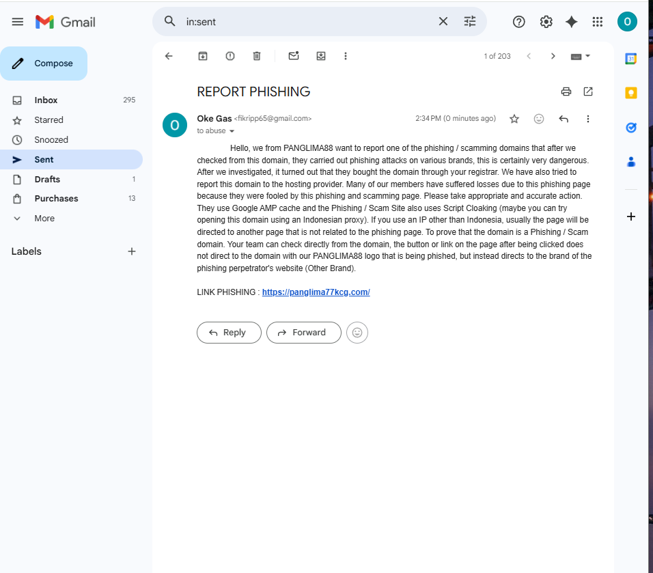Open the email in a new window
The height and width of the screenshot is (573, 653).
(x=588, y=92)
